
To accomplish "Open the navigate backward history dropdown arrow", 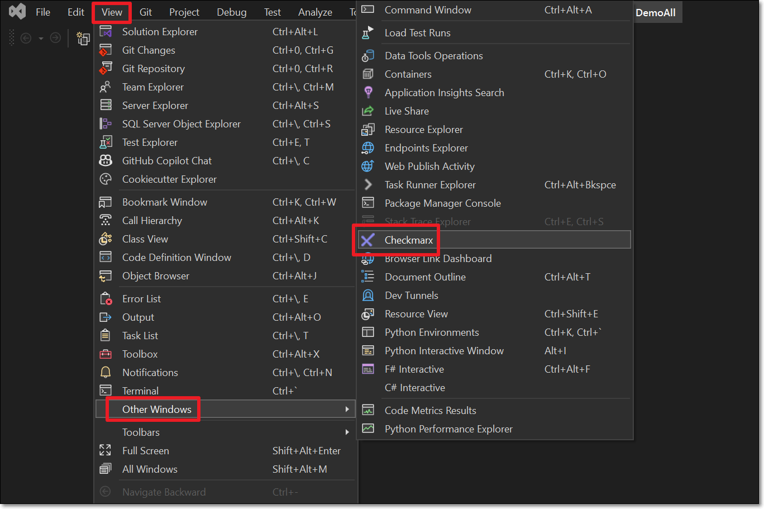I will 41,39.
